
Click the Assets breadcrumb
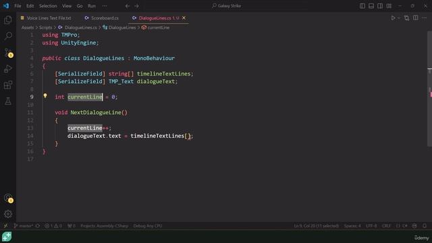tap(28, 28)
